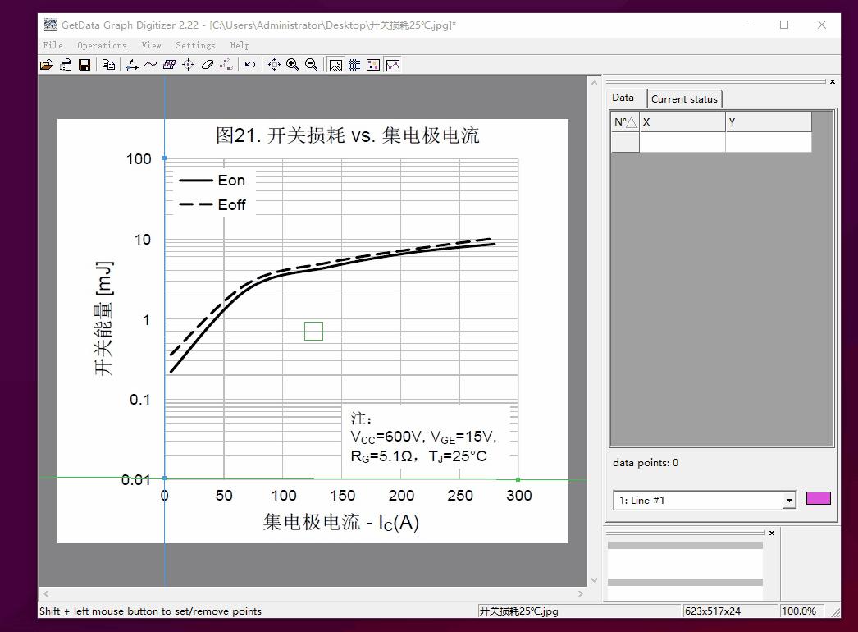Close the data panel with its X button
The height and width of the screenshot is (632, 858).
tap(833, 81)
